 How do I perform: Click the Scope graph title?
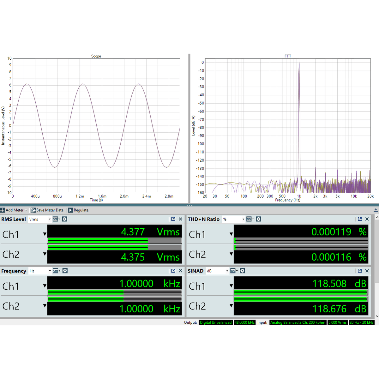(x=96, y=56)
